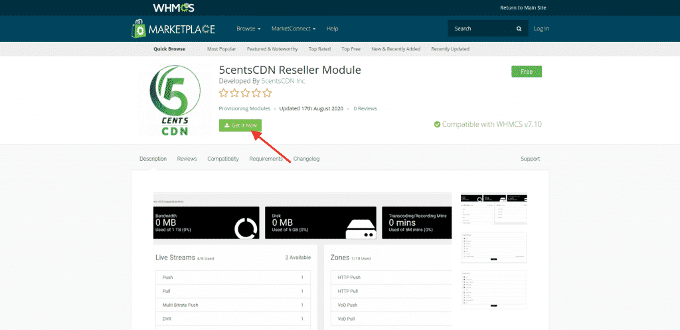
Task: Click Updated 17th August 2020 text
Action: pos(311,108)
